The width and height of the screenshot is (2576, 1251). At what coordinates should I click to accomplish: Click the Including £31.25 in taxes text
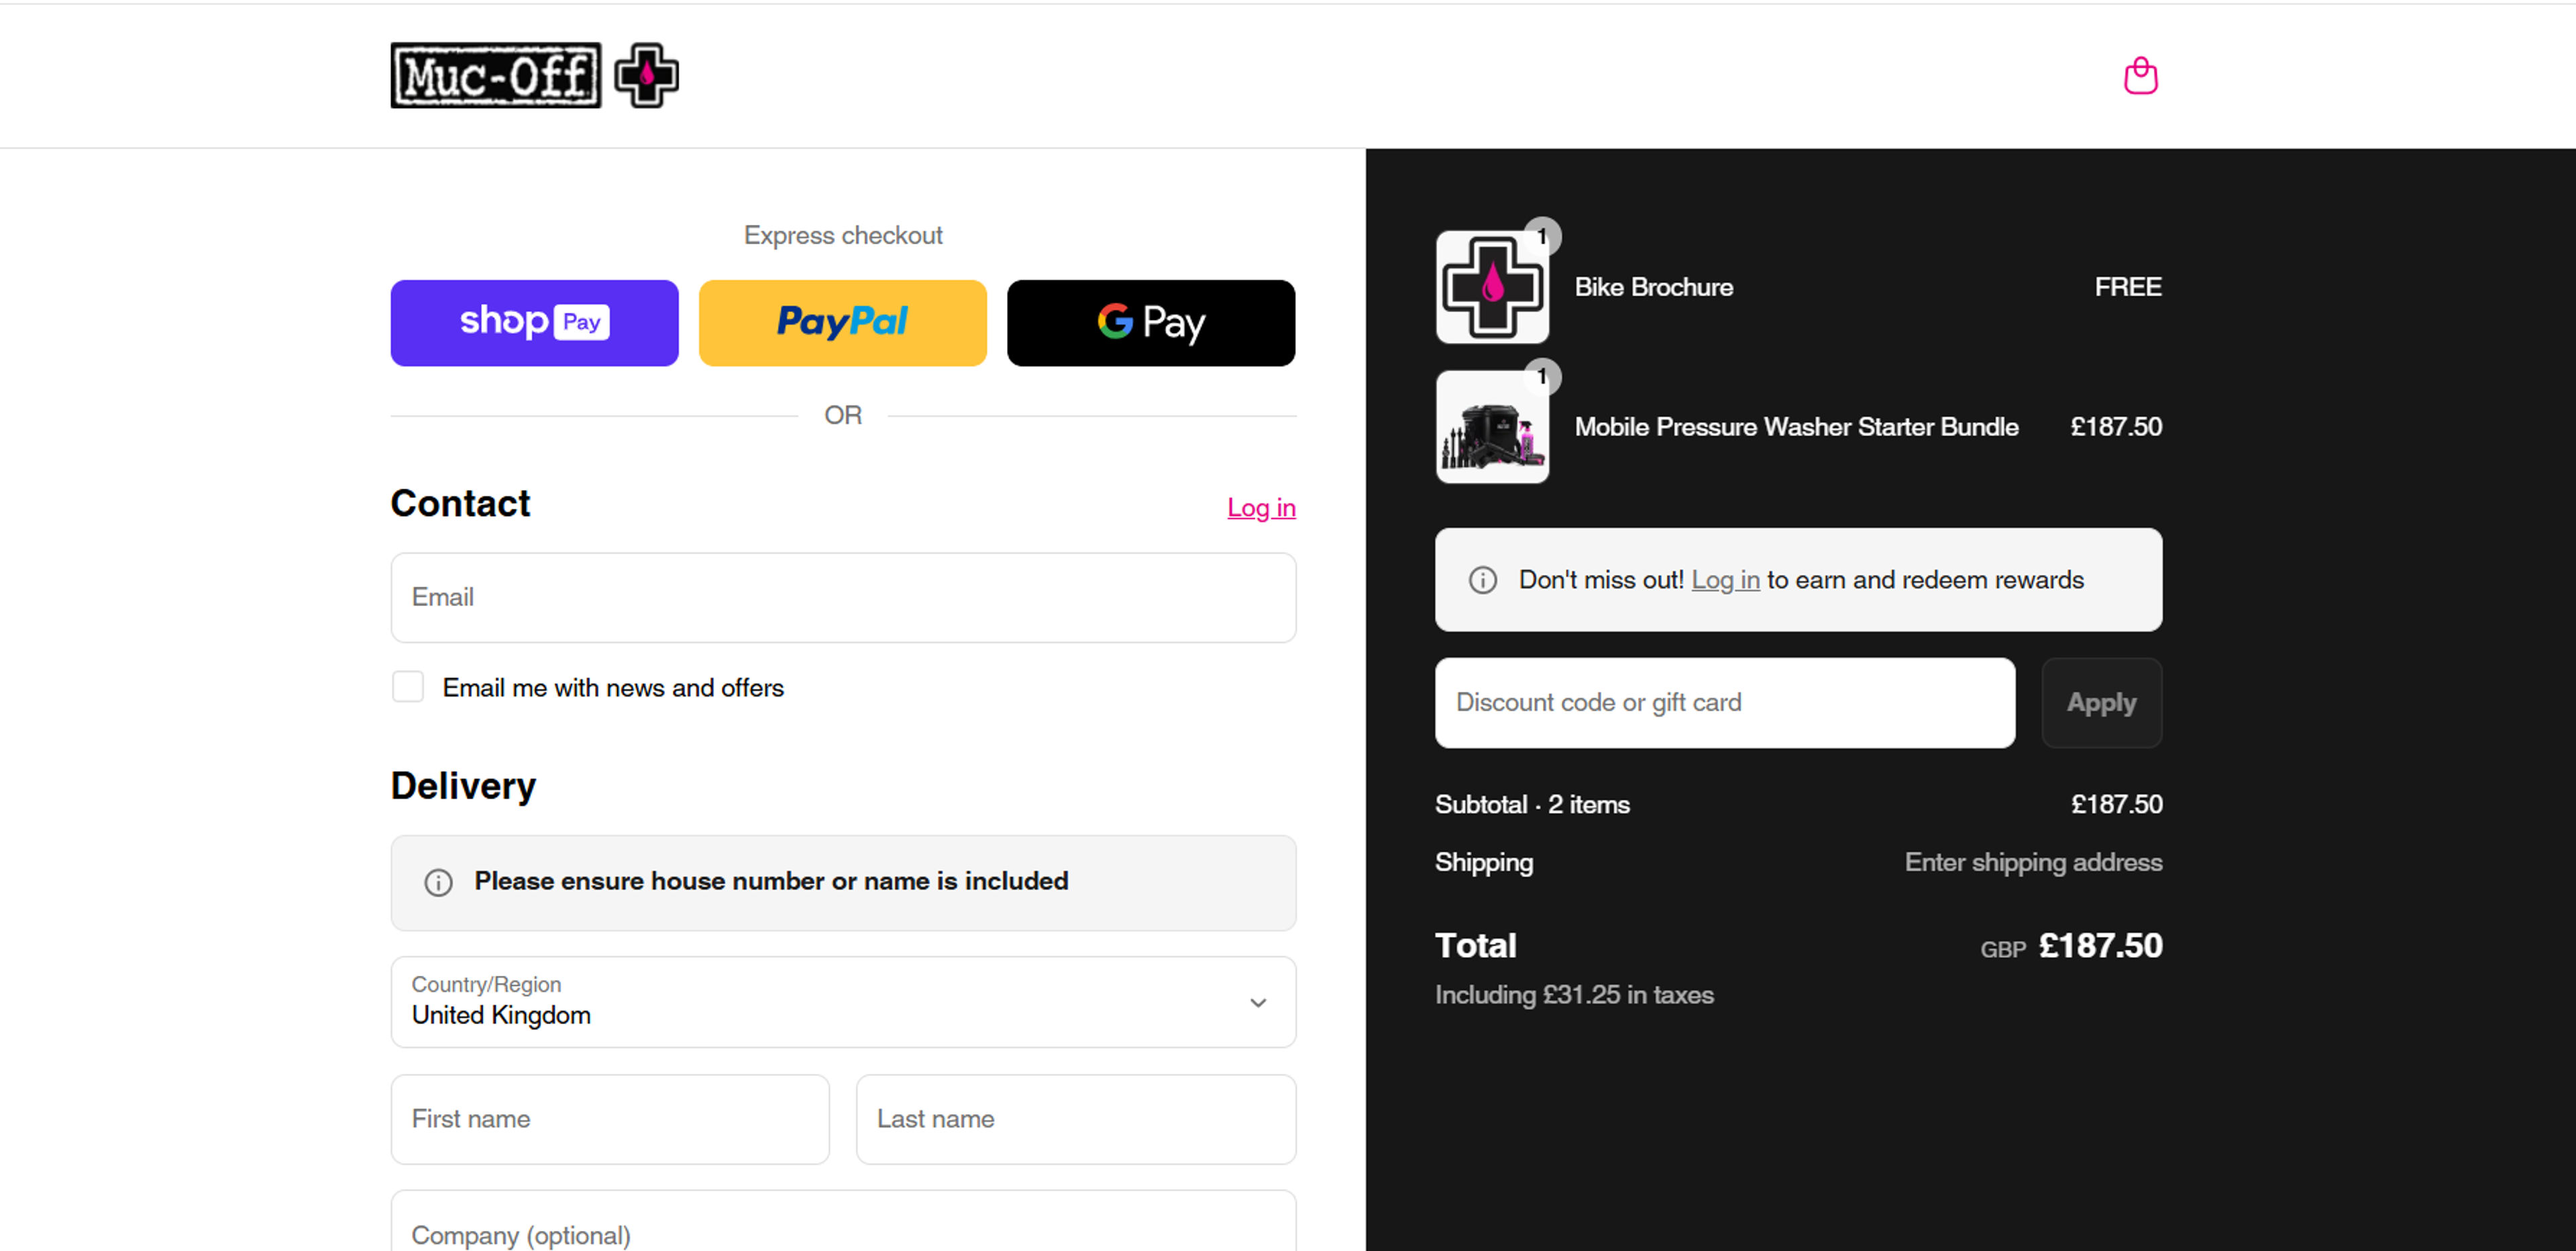click(1574, 995)
